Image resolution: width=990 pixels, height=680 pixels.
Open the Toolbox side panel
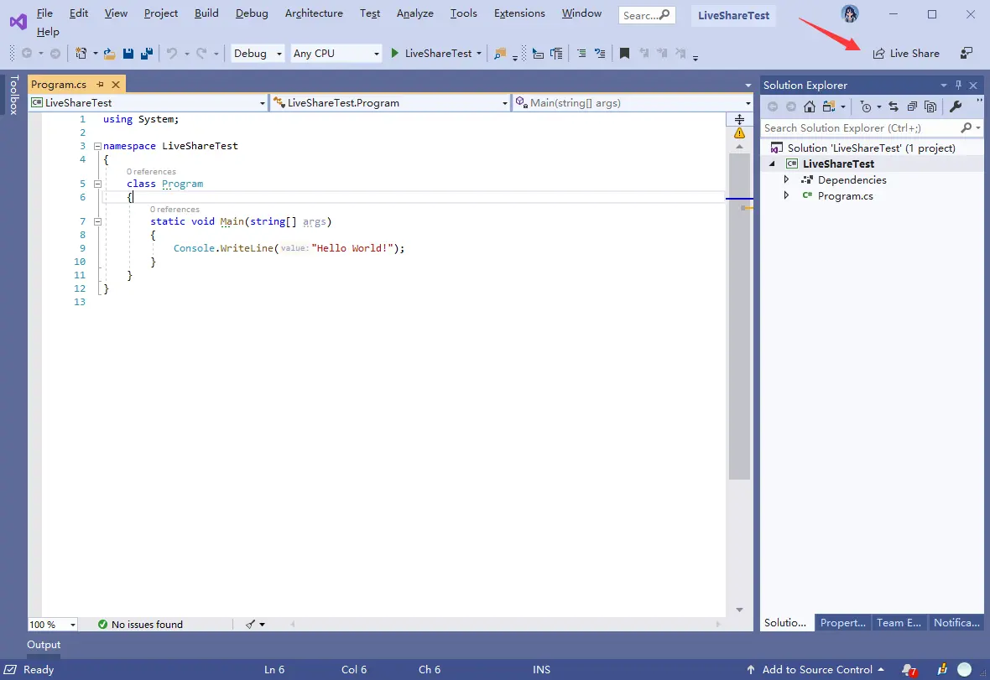[14, 95]
